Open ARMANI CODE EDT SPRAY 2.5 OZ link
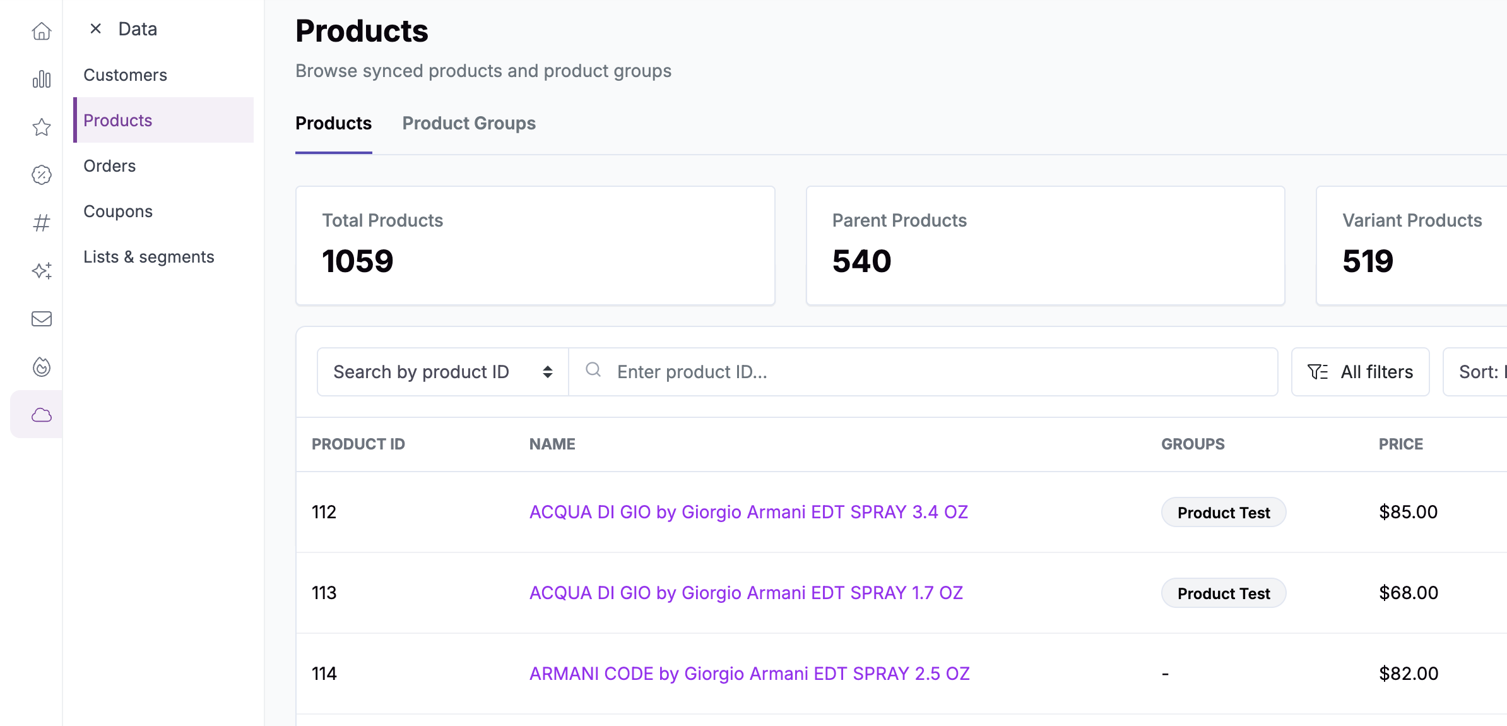1507x726 pixels. [749, 674]
